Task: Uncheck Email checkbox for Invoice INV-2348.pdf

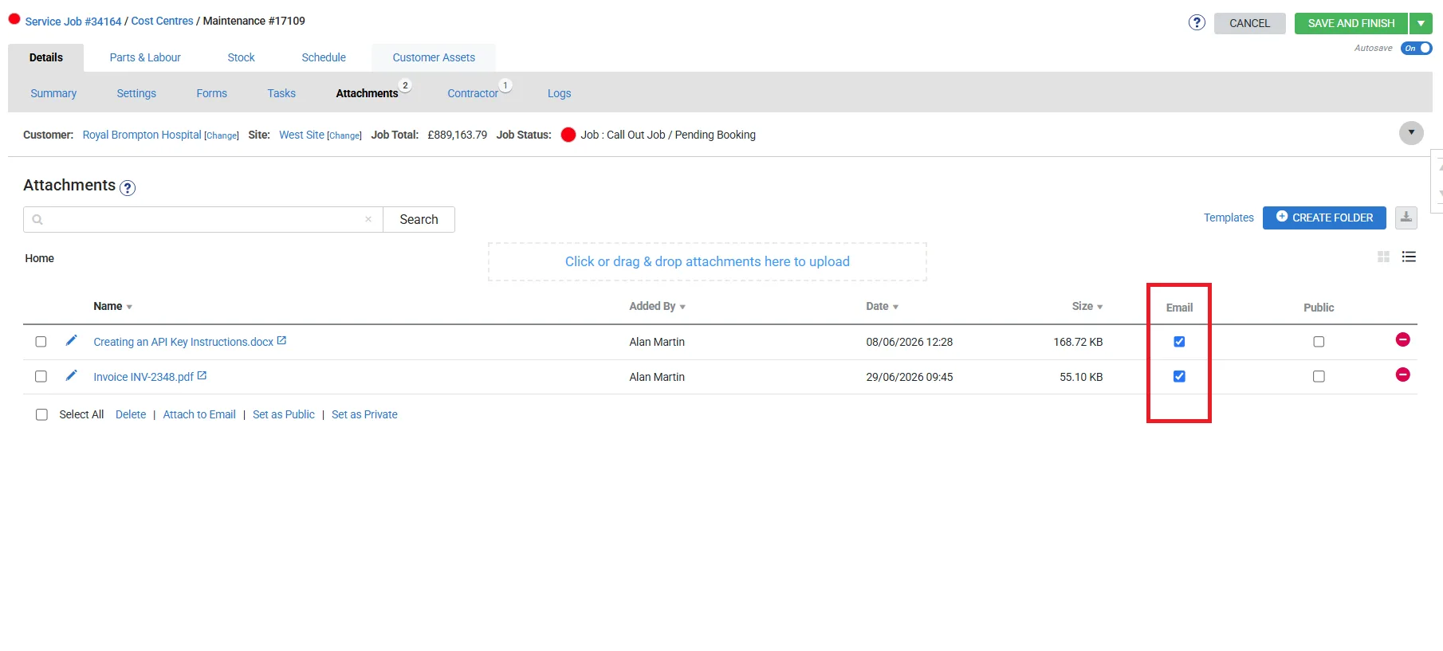Action: point(1179,376)
